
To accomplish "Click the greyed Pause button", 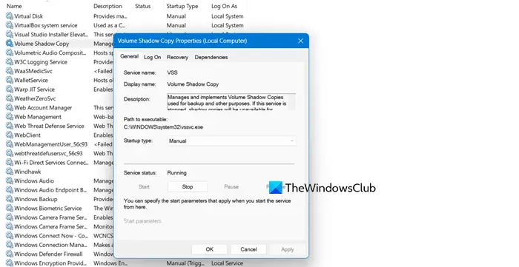I will point(231,187).
